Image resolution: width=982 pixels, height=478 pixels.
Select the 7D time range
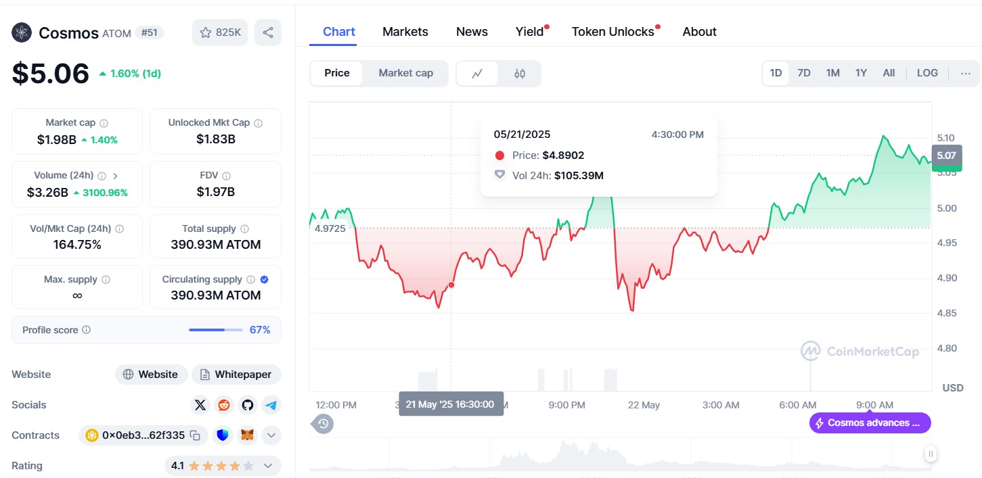click(804, 73)
